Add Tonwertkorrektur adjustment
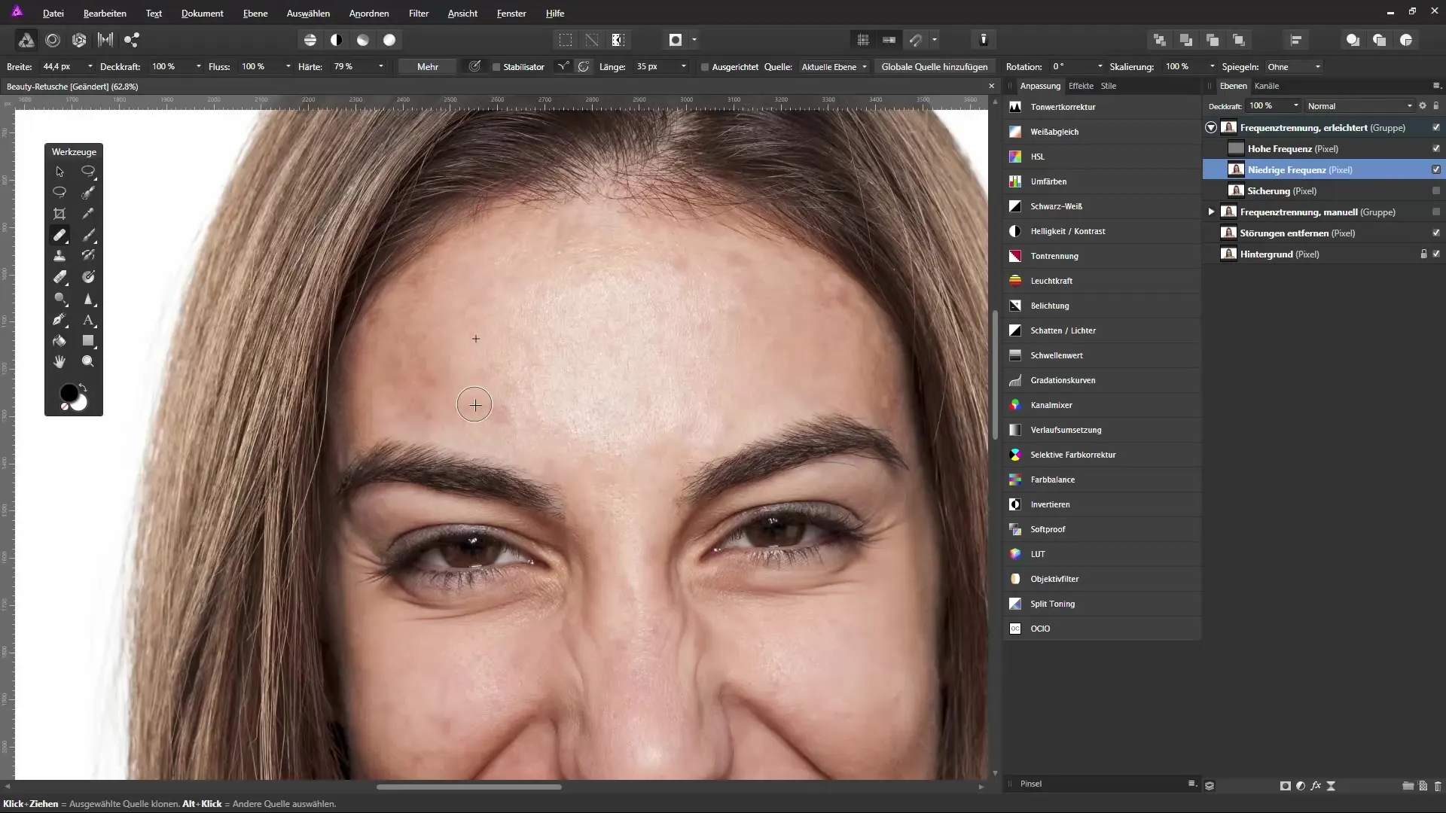 point(1102,107)
